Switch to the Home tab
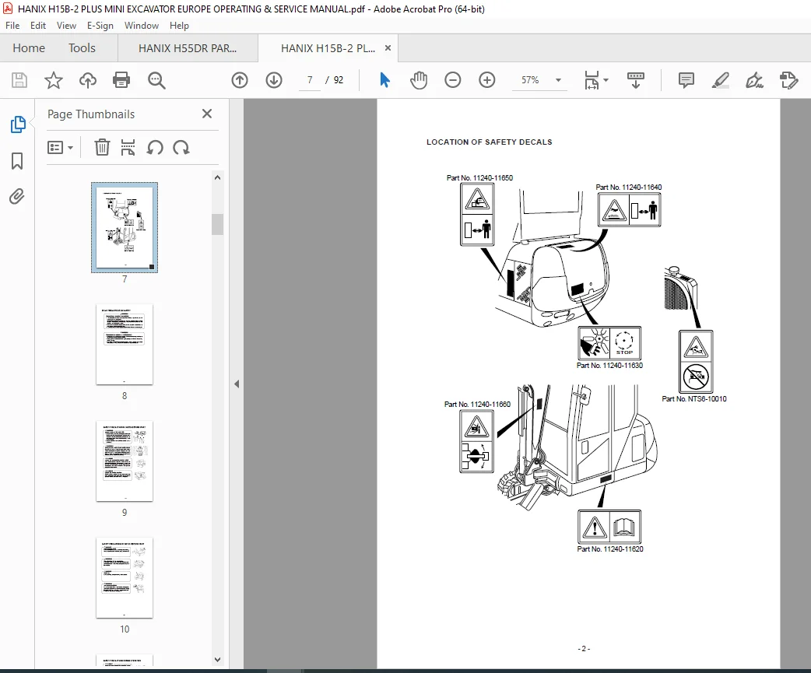811x673 pixels. [x=29, y=48]
